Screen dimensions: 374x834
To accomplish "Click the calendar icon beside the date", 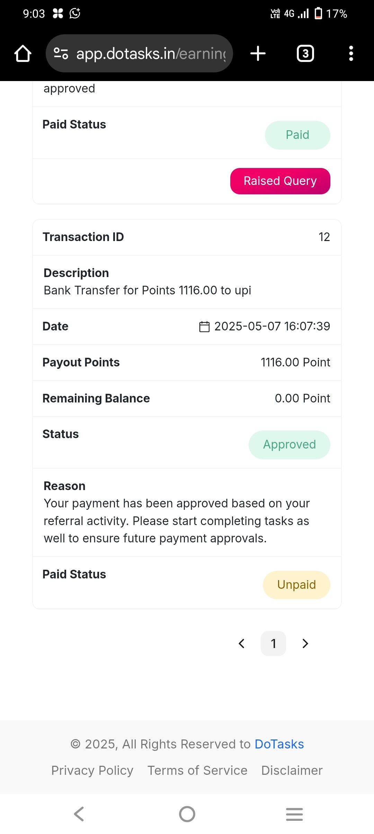I will 204,327.
